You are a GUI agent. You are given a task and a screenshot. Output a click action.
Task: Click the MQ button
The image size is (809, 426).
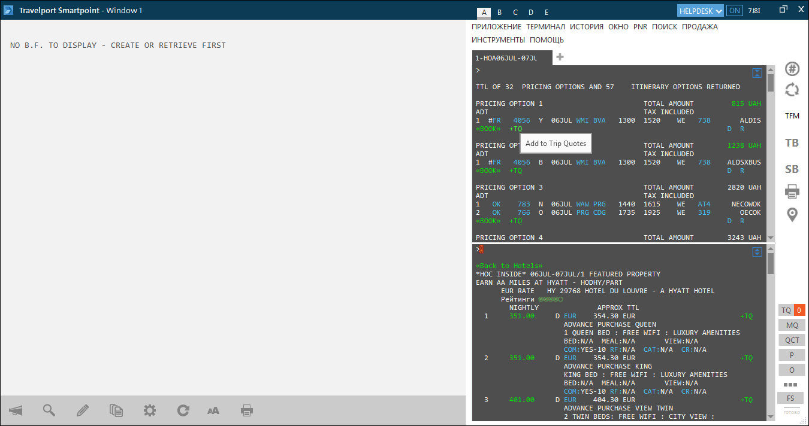792,325
